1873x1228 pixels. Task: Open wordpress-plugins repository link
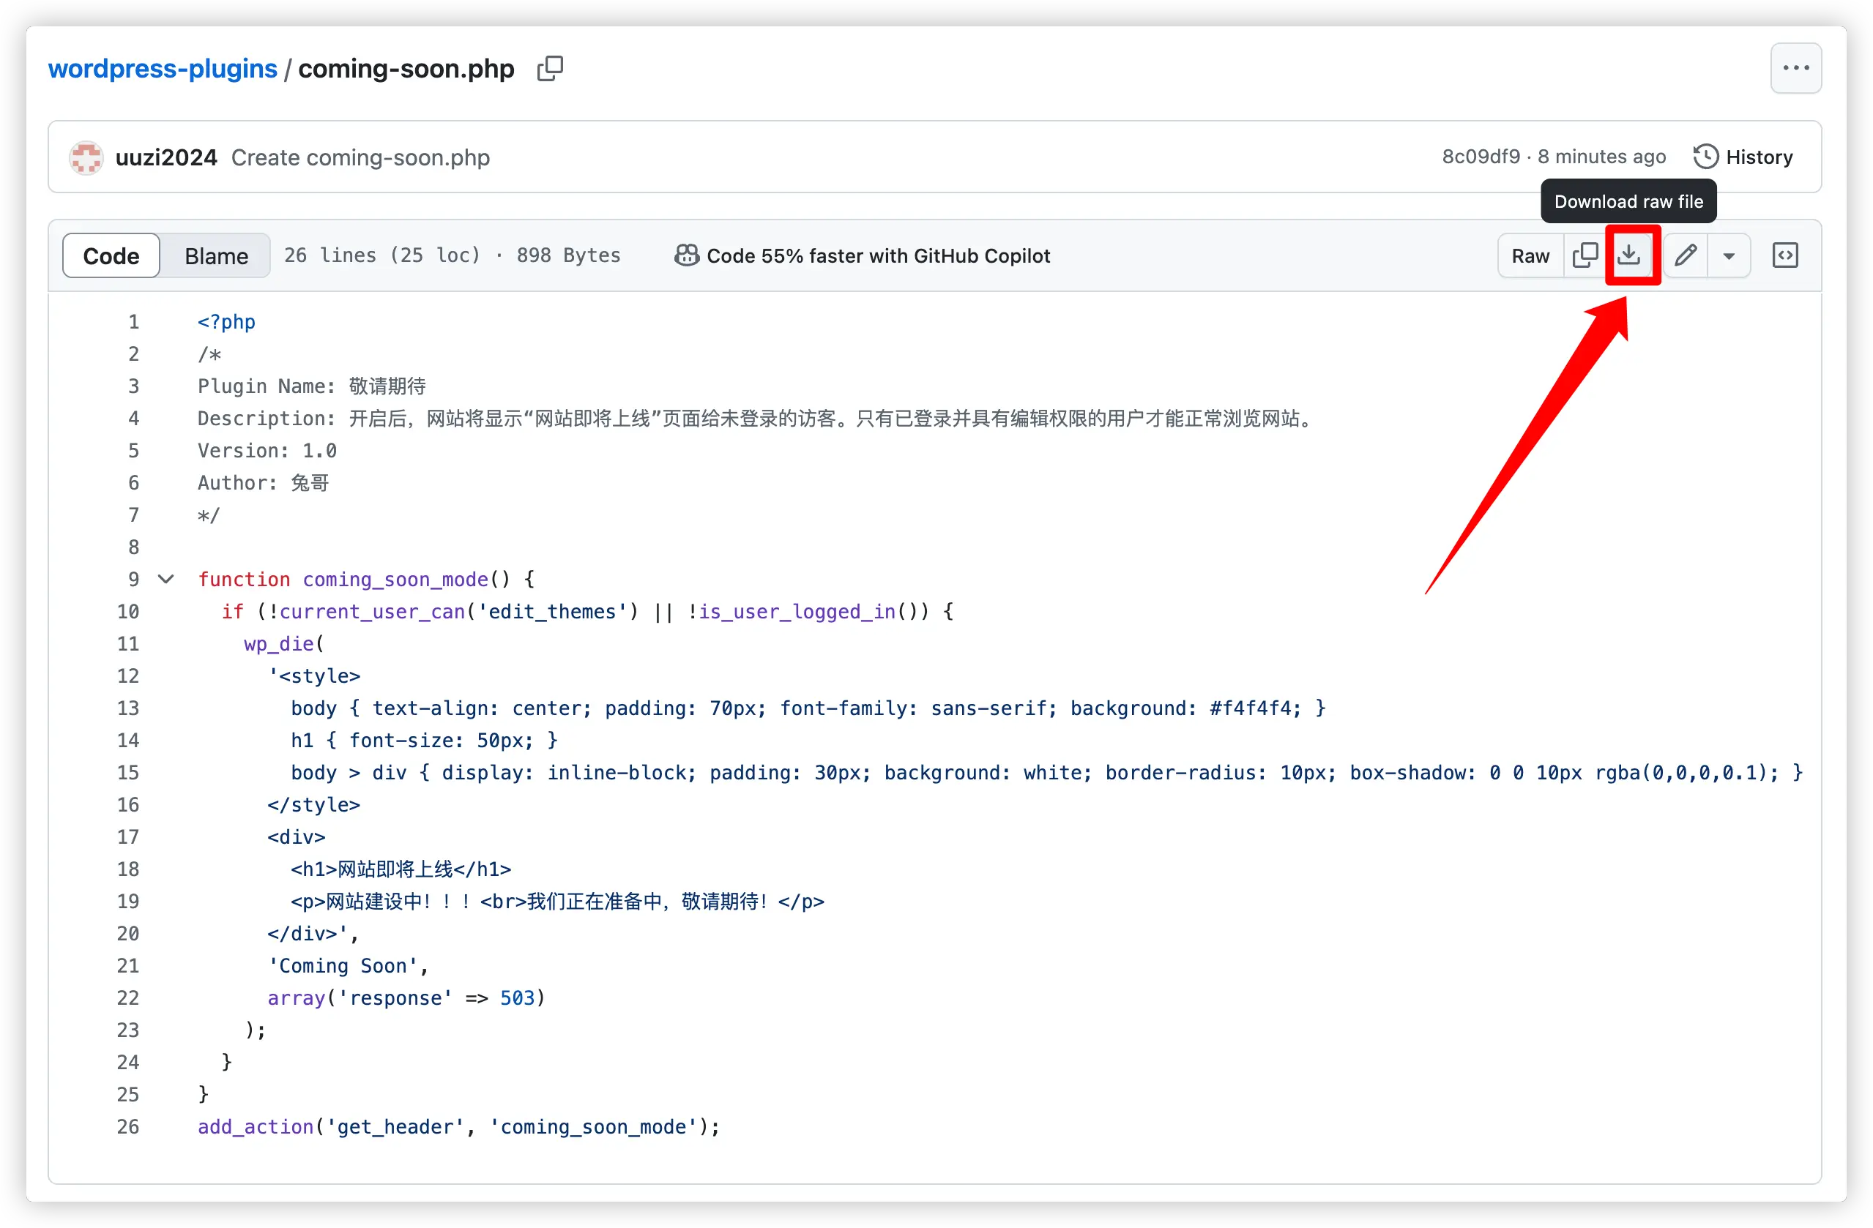[x=163, y=69]
